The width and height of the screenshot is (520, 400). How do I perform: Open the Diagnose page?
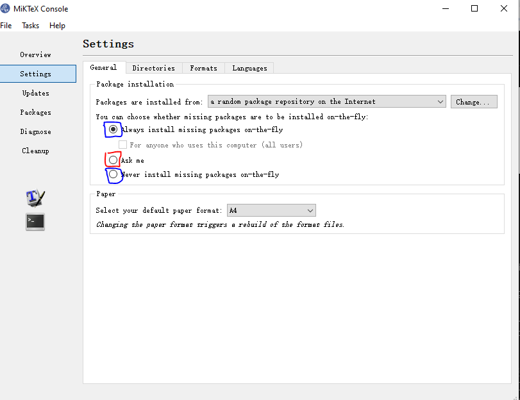(35, 131)
